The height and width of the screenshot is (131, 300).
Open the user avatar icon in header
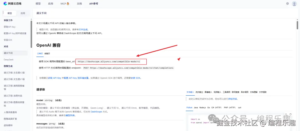click(294, 4)
